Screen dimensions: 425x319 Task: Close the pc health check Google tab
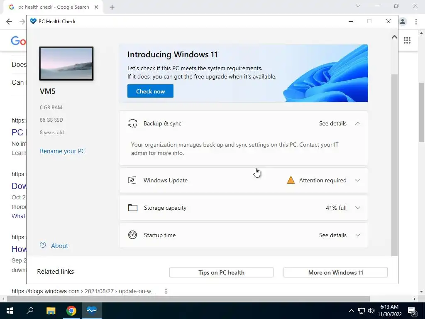(96, 7)
